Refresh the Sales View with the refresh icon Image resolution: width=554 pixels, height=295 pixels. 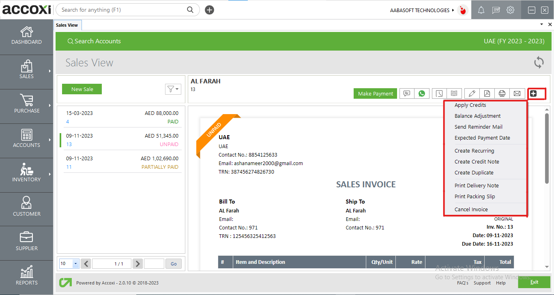tap(539, 62)
